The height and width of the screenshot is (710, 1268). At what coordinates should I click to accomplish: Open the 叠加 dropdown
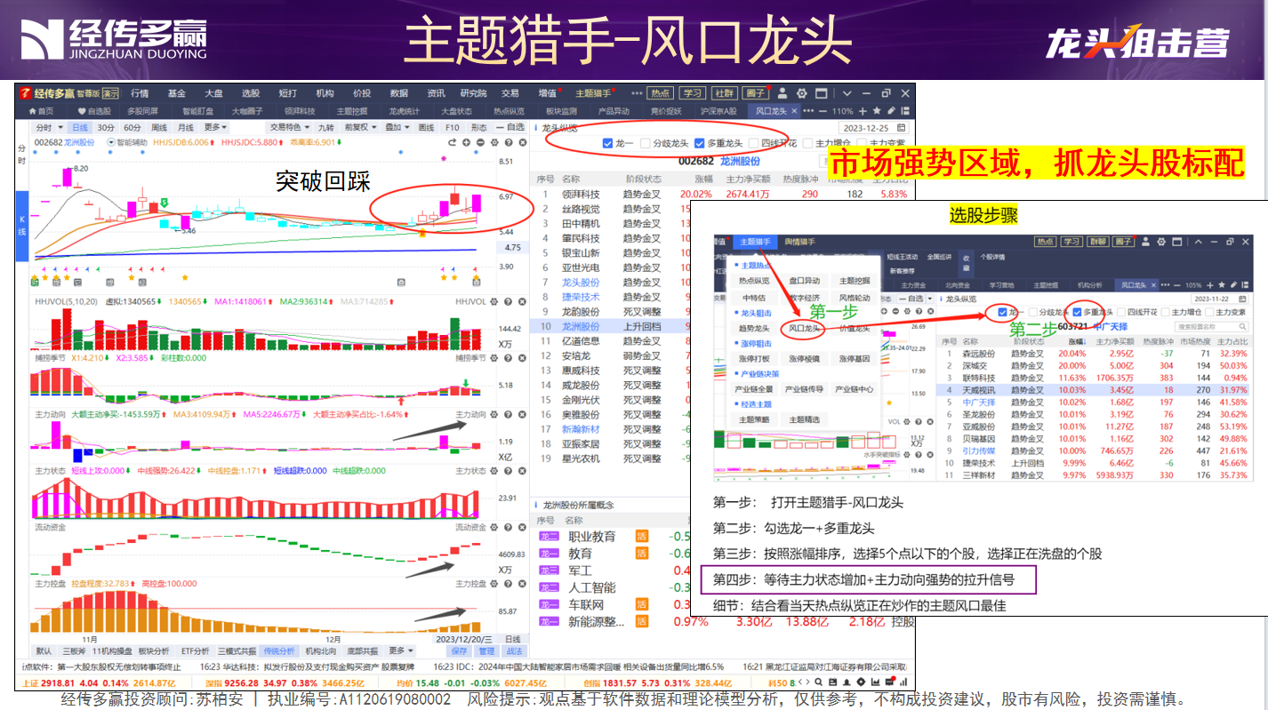click(397, 127)
